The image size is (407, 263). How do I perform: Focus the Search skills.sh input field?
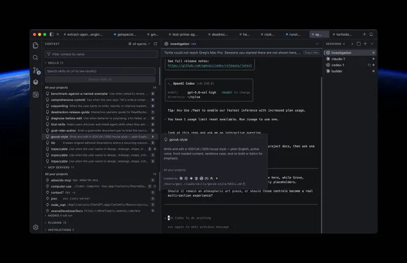point(100,71)
